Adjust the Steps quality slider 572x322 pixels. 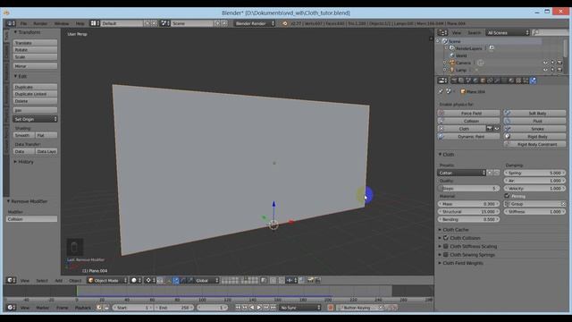point(468,189)
